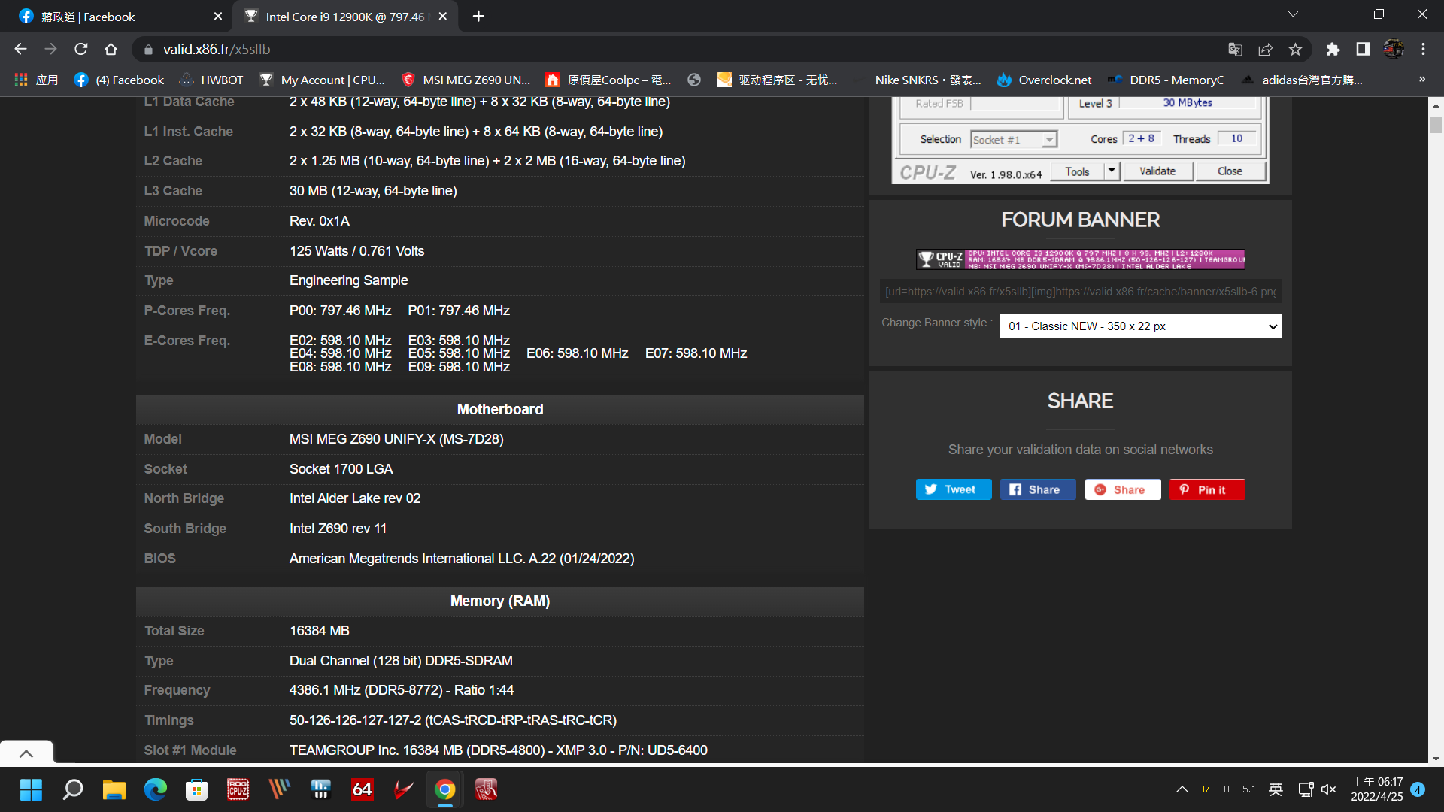Share validation with the Tweet button
Viewport: 1444px width, 812px height.
(x=954, y=489)
